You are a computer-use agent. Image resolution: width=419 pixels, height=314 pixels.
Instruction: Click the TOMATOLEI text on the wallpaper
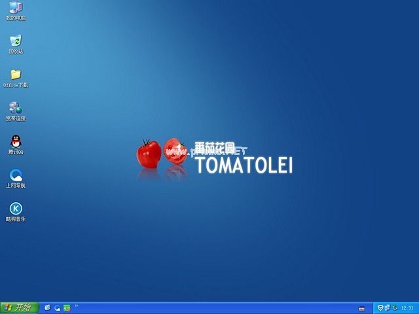[244, 166]
